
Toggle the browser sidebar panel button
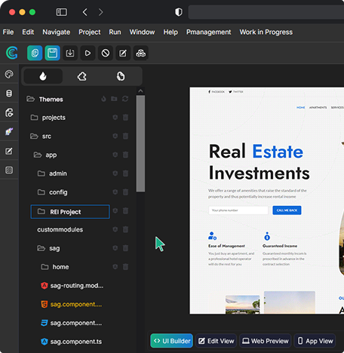tap(62, 12)
